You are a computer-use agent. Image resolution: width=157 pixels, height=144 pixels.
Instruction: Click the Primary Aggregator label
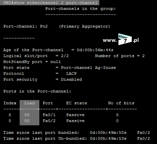(x=84, y=27)
